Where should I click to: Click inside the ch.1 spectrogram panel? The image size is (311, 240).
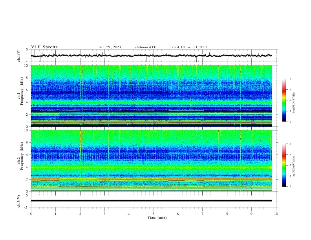point(151,96)
